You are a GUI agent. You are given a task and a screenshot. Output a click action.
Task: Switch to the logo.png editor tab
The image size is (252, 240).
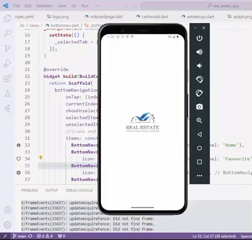[58, 17]
